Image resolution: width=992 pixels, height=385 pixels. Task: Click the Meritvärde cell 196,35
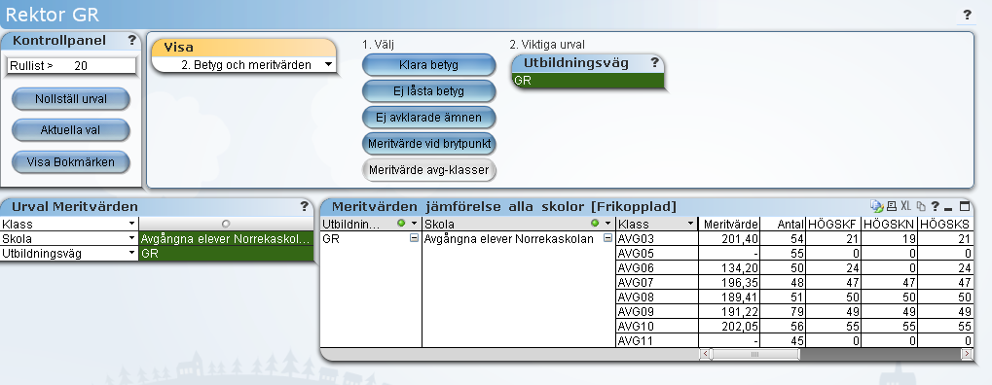[729, 283]
